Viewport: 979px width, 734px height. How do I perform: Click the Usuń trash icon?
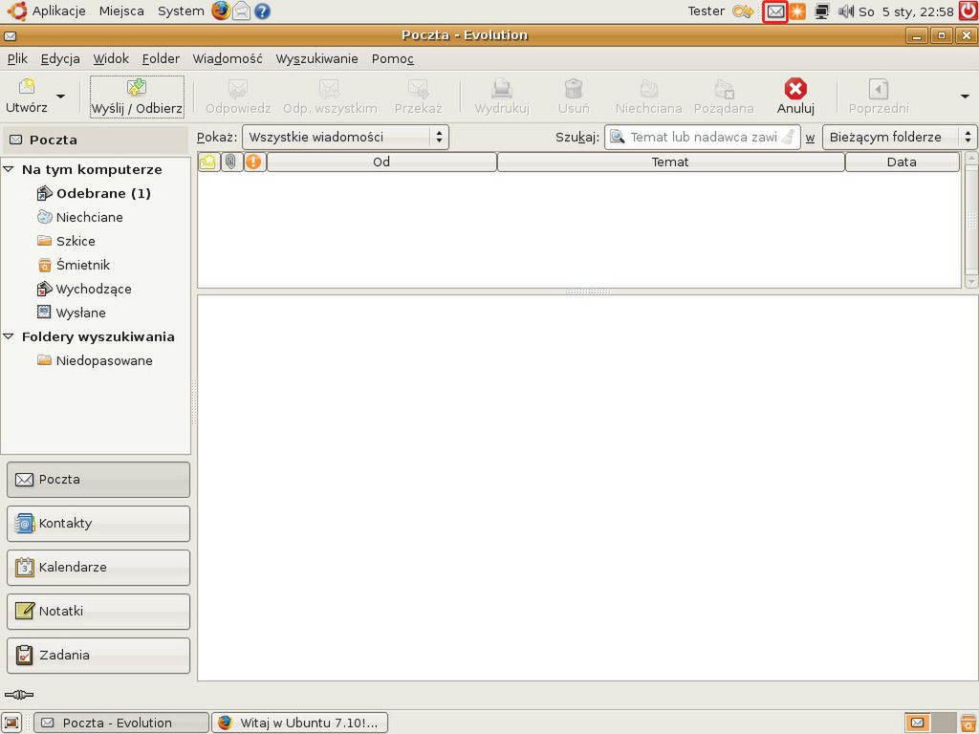[x=574, y=88]
